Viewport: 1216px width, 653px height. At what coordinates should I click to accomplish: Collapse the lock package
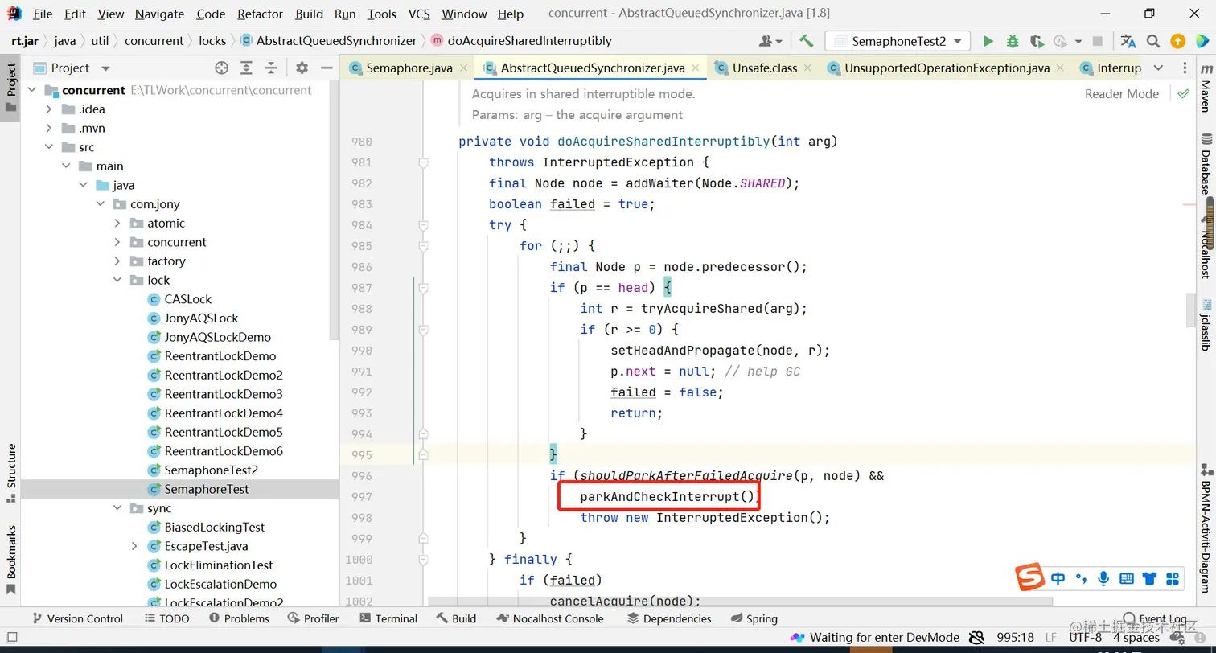[117, 281]
